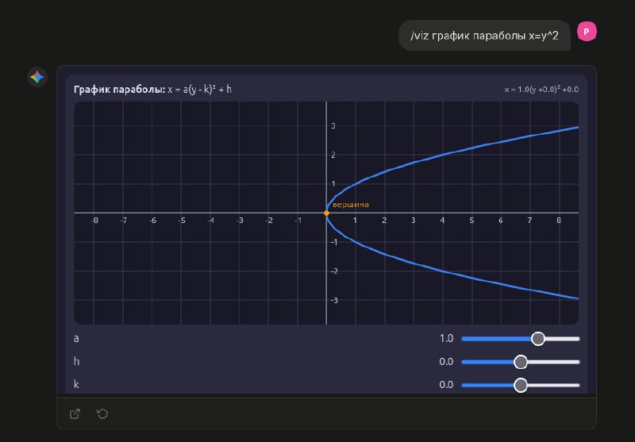The height and width of the screenshot is (442, 635).
Task: Click the "График параболы" title text
Action: [118, 90]
